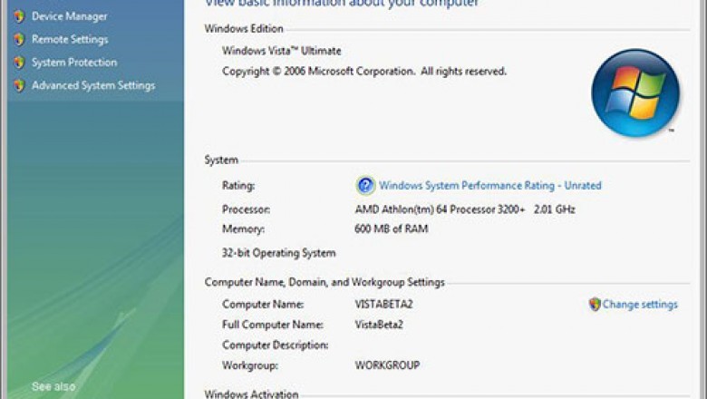The image size is (707, 399).
Task: Click the shield icon beside Change settings
Action: 595,305
